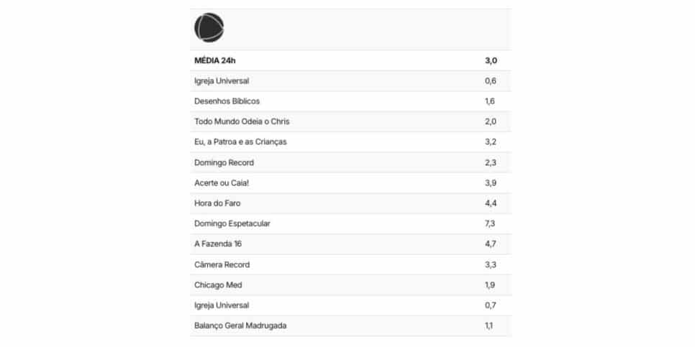Click the A Fazenda 16 row
The height and width of the screenshot is (347, 695).
[x=350, y=244]
